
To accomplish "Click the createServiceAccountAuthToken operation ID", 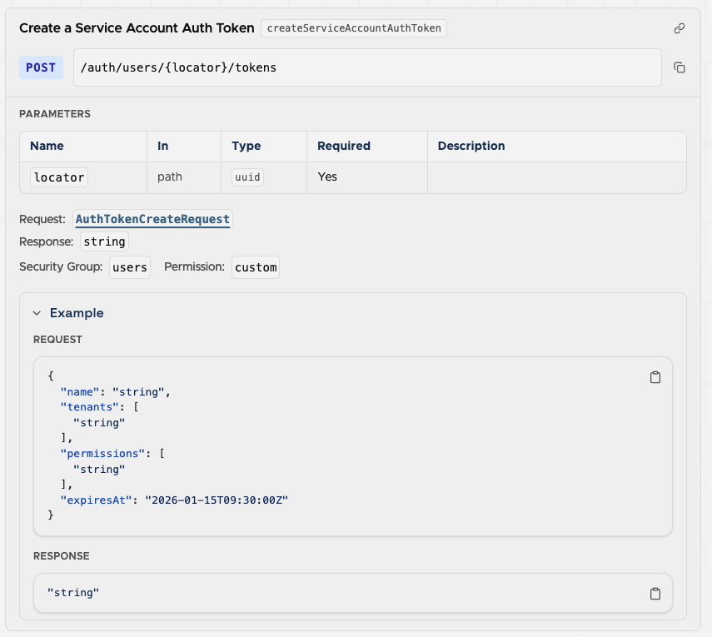I will click(354, 28).
